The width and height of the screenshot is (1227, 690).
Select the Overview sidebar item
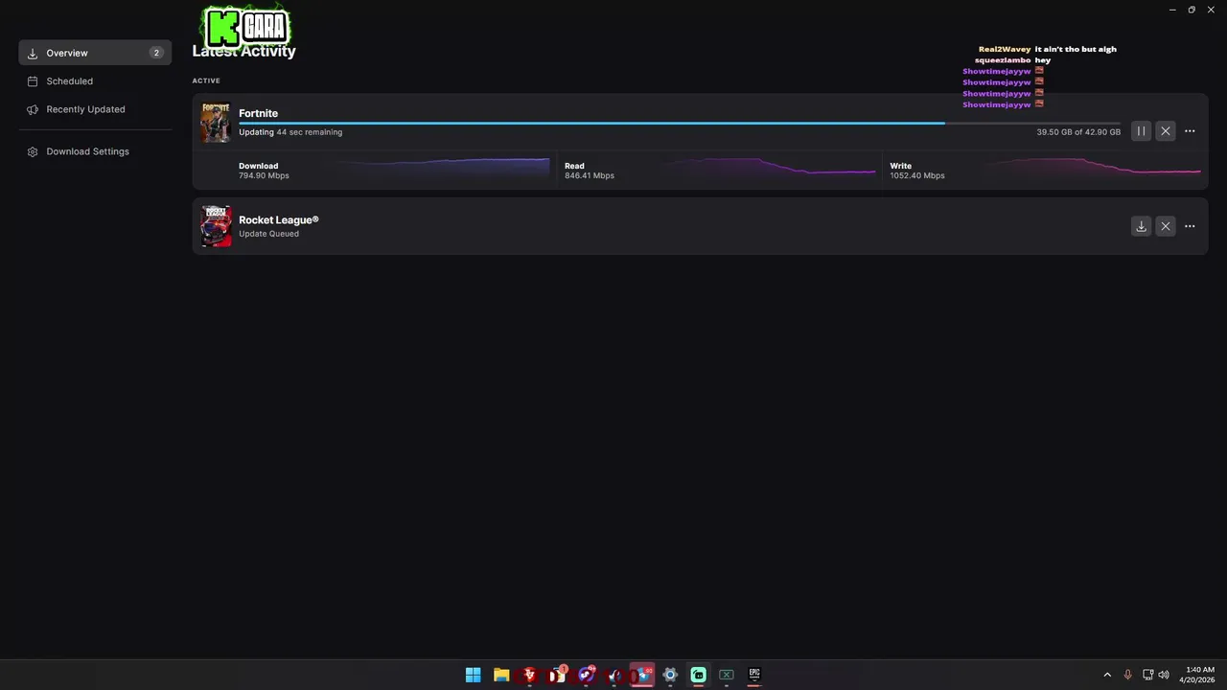coord(95,53)
